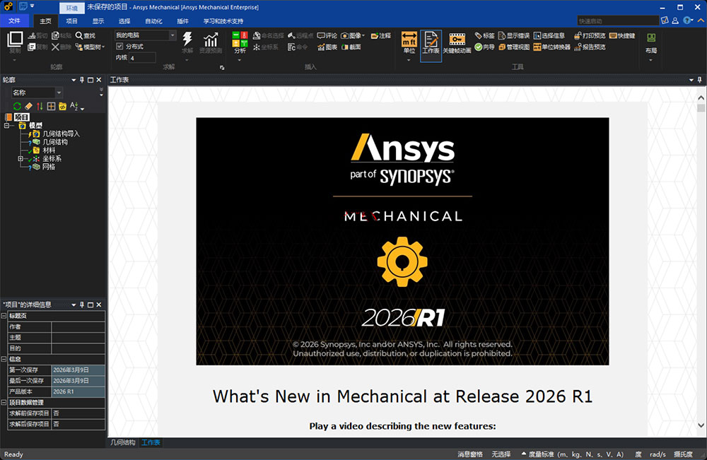Unpin the 轮廓 Outline panel
Viewport: 707px width, 460px height.
[83, 80]
